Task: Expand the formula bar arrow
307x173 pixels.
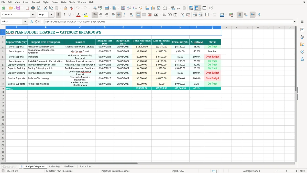Action: 295,22
